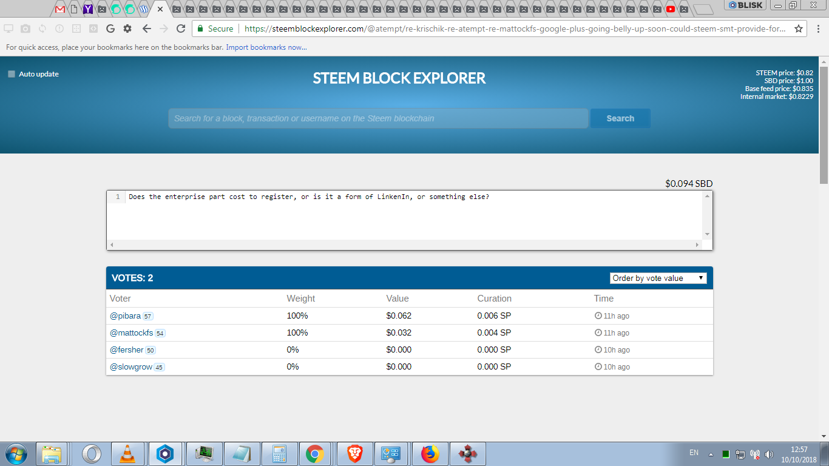Click the 0.006 SP curation value
Viewport: 829px width, 466px height.
point(494,316)
